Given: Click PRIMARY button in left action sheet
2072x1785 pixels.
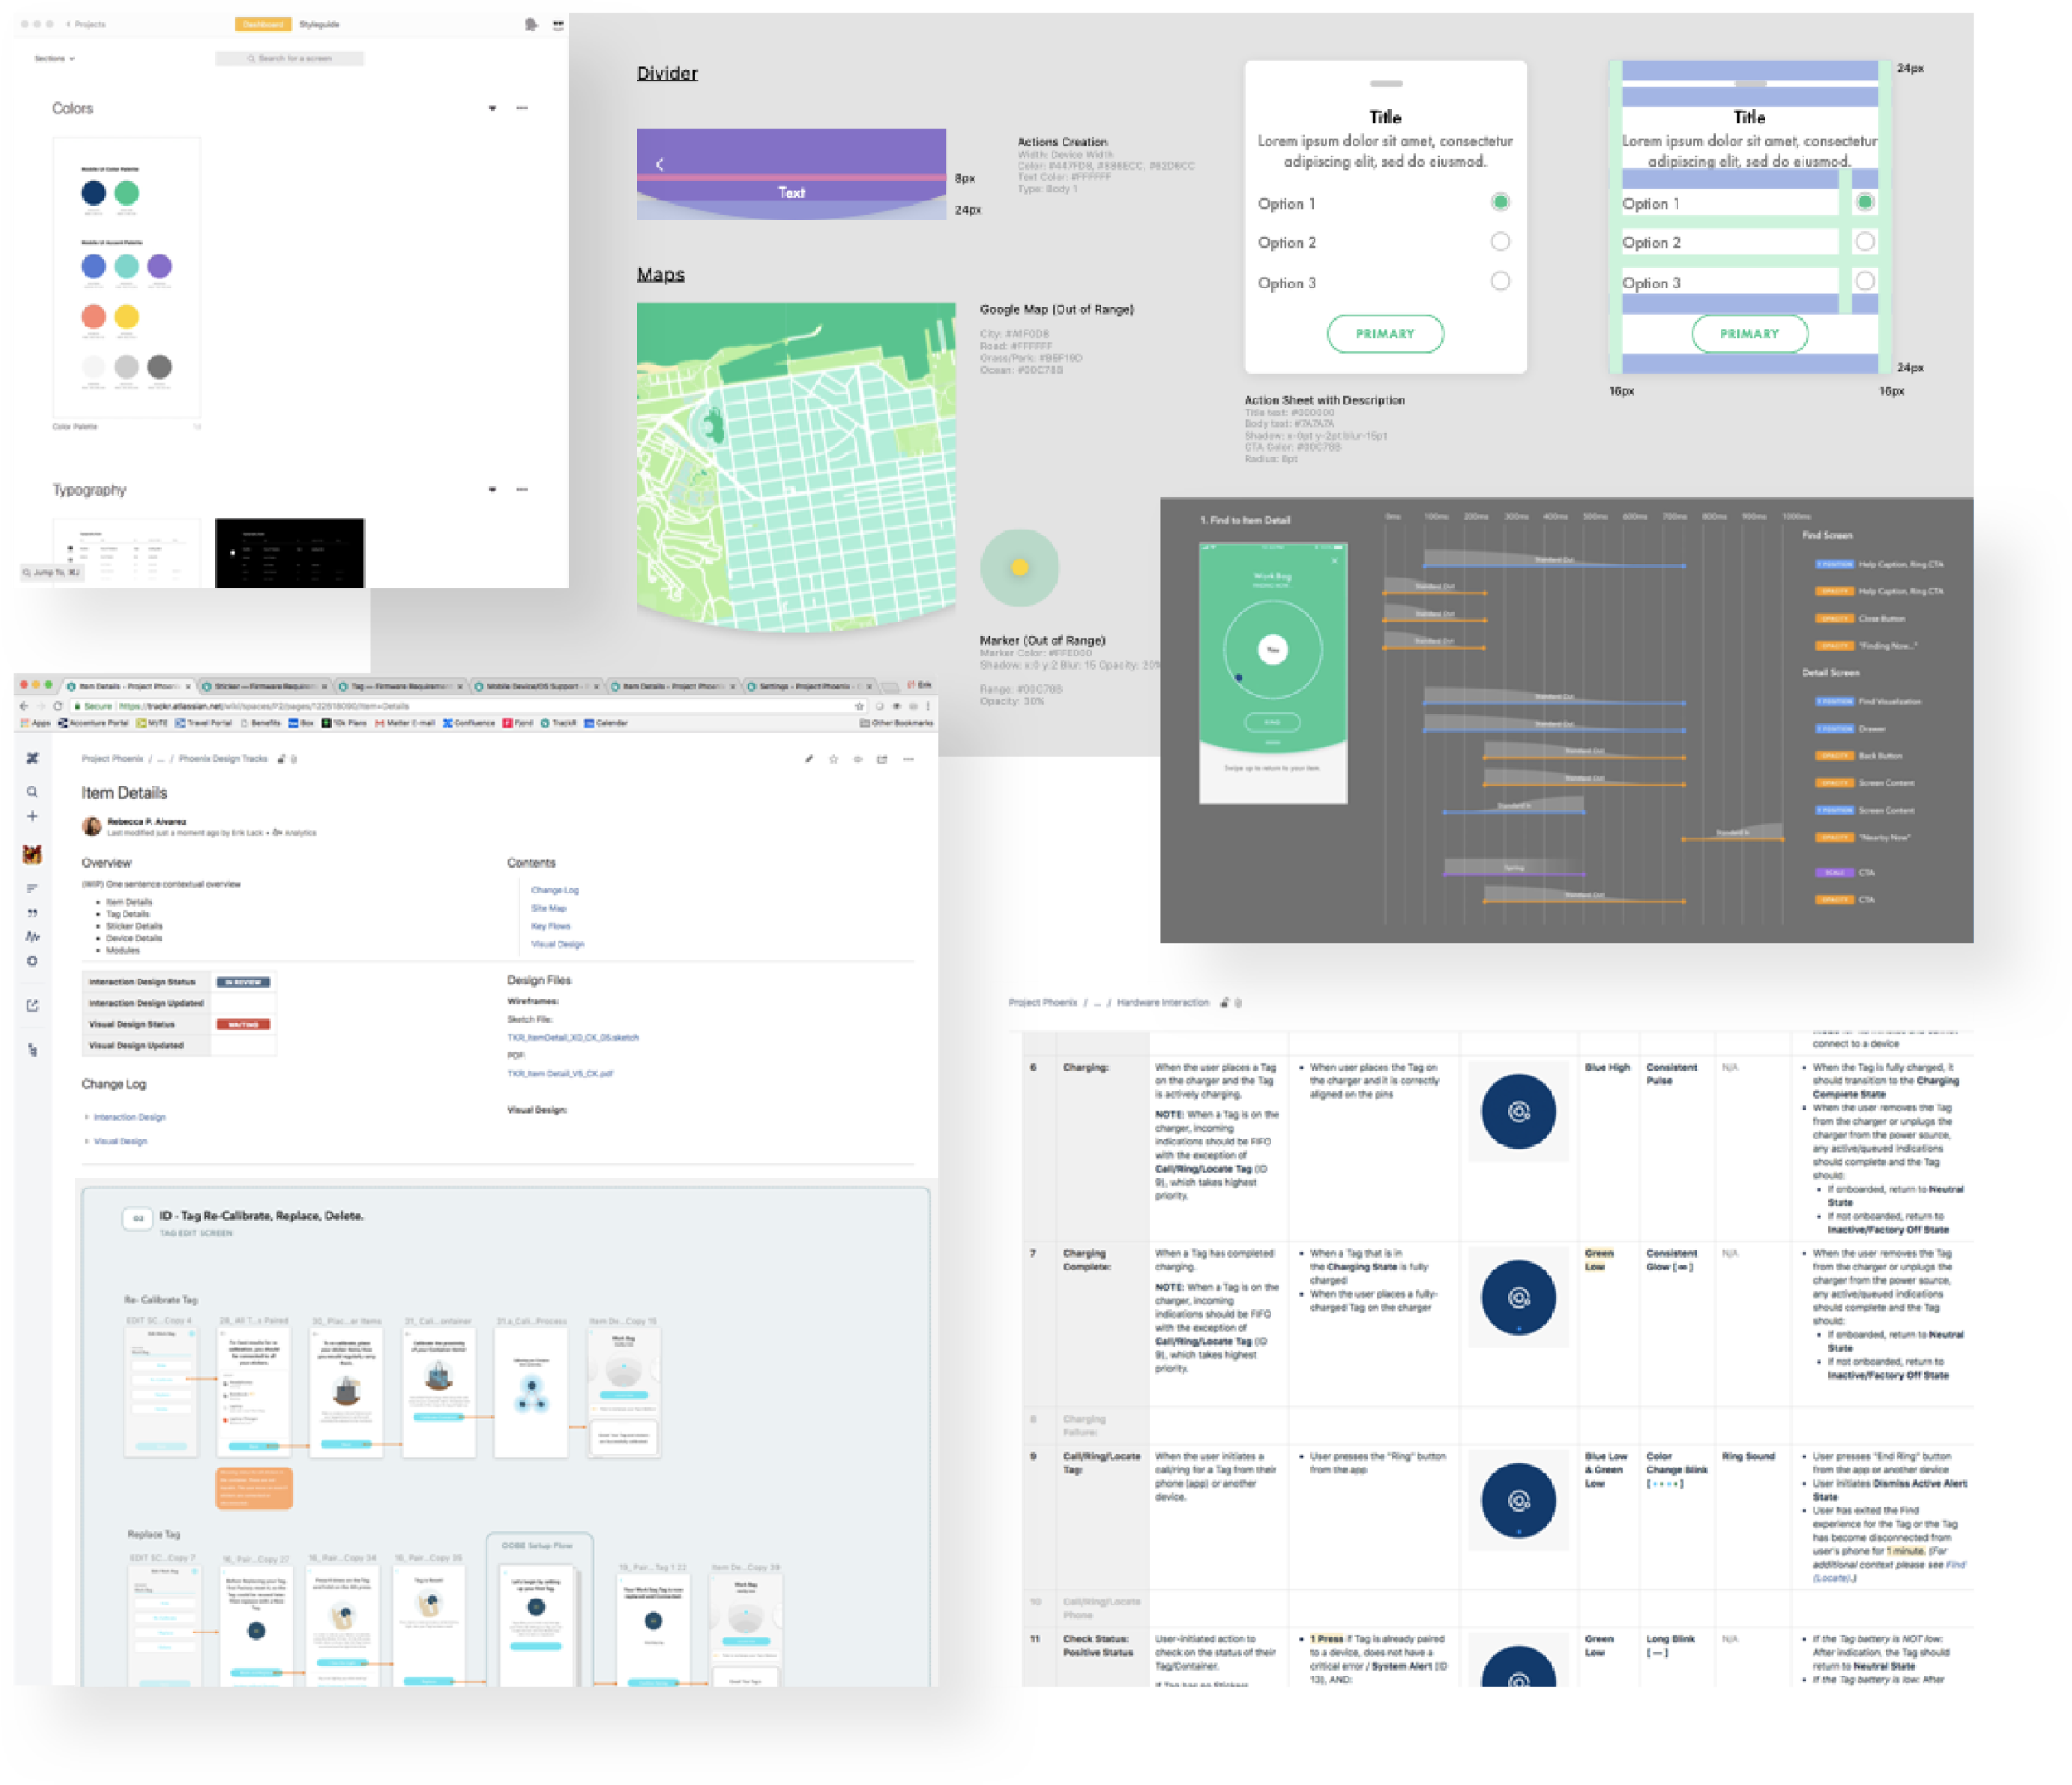Looking at the screenshot, I should pos(1385,334).
